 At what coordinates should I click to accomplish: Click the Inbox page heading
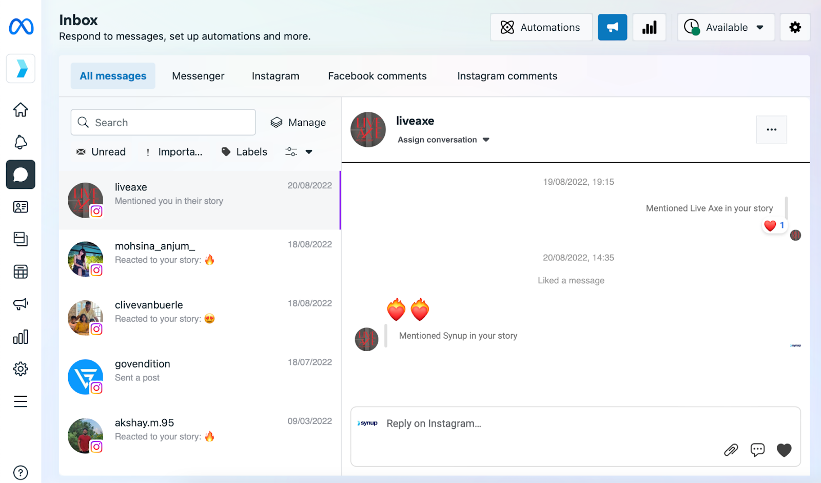coord(78,20)
